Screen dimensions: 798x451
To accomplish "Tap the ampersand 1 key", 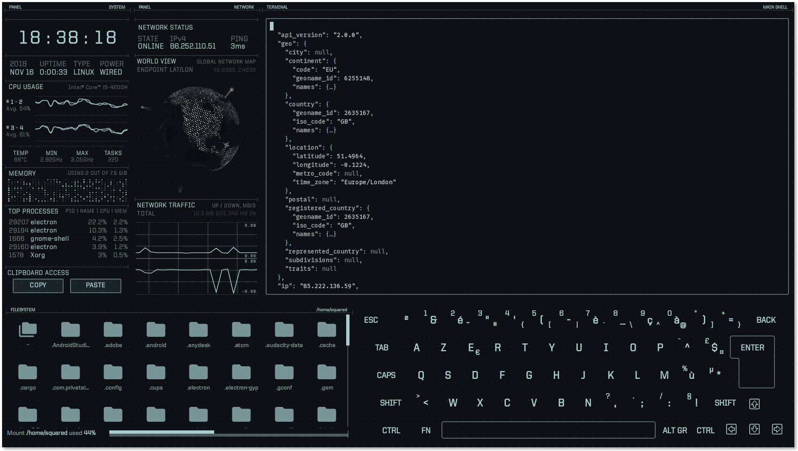I will 430,317.
